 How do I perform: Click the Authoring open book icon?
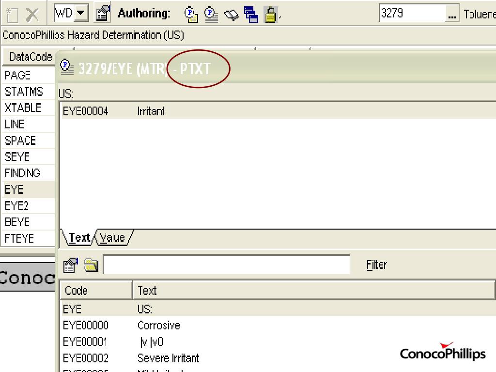[231, 15]
